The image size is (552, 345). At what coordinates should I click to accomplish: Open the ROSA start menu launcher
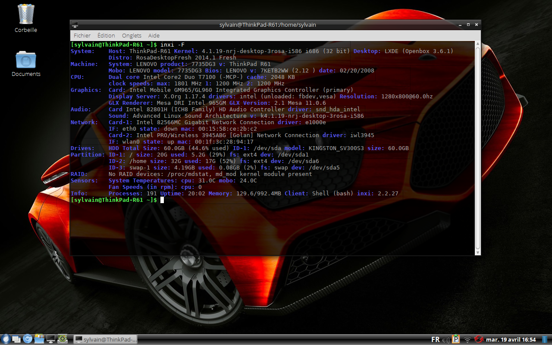click(x=6, y=339)
